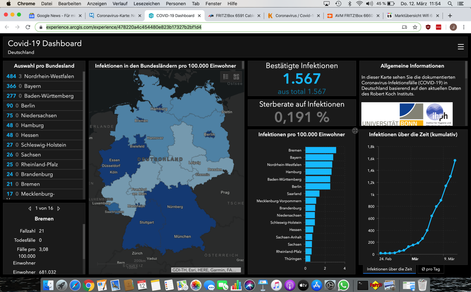Reload the page in Chrome
471x292 pixels.
click(x=28, y=27)
